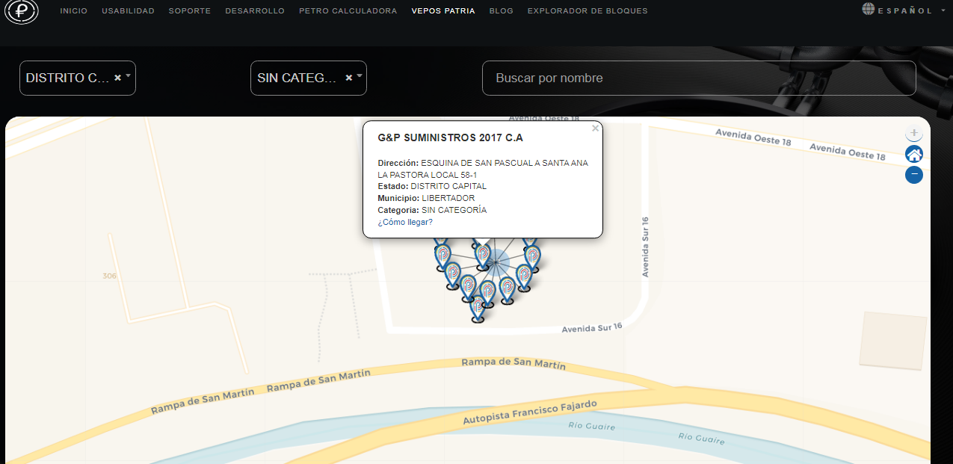Open PETRO CALCULADORA page
953x464 pixels.
(348, 11)
